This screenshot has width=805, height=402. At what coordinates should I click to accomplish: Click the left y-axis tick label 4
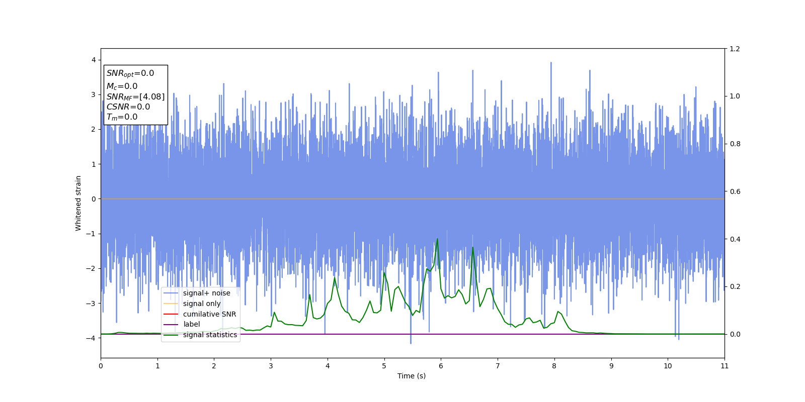point(94,60)
